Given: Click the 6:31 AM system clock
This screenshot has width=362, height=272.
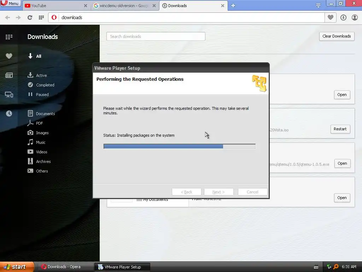Looking at the screenshot, I should [x=349, y=267].
